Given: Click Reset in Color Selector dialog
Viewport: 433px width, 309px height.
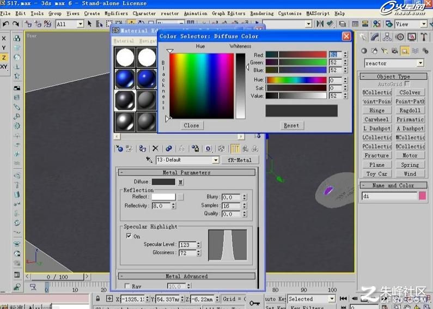Looking at the screenshot, I should [x=291, y=125].
